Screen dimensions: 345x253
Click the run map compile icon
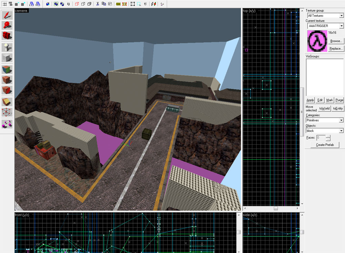pyautogui.click(x=162, y=4)
